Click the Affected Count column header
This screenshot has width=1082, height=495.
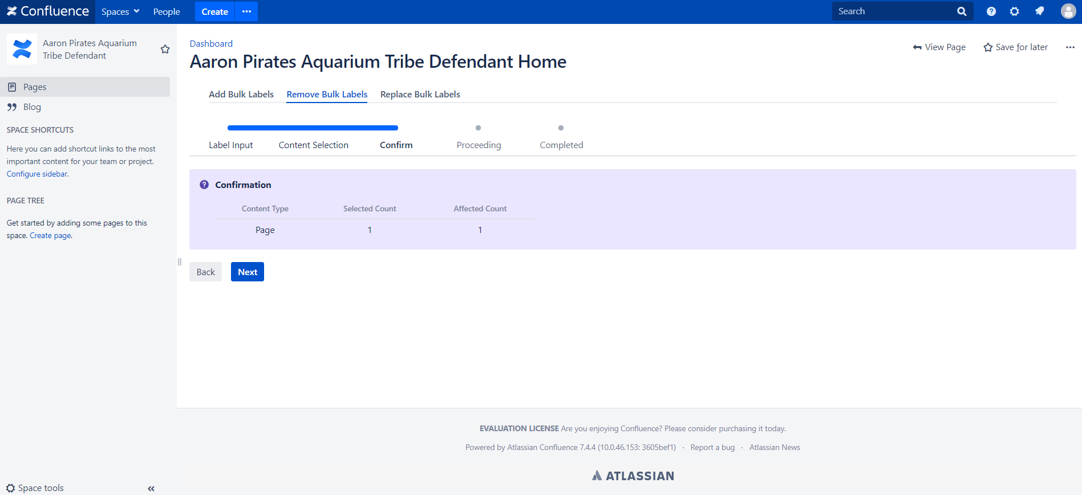[x=480, y=208]
